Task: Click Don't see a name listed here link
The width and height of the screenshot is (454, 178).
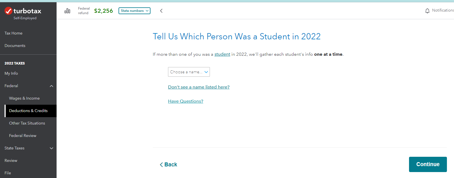Action: 199,87
